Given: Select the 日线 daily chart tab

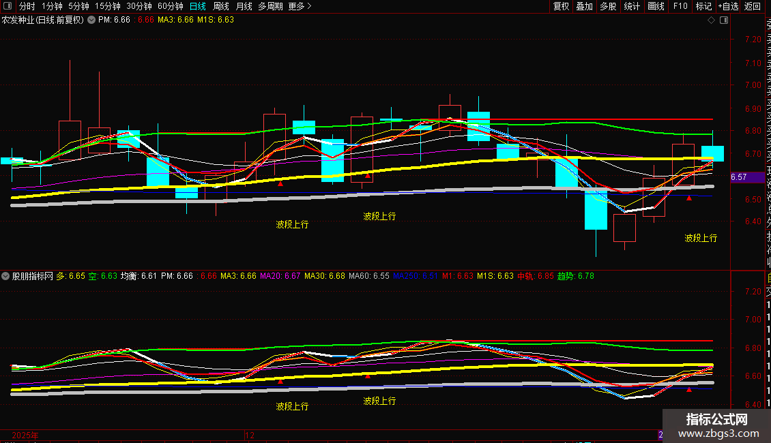Looking at the screenshot, I should click(x=198, y=6).
